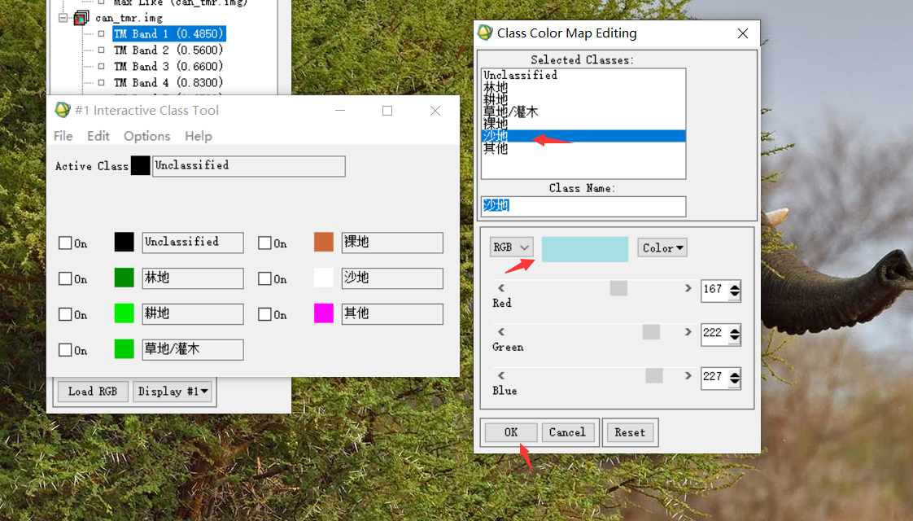Click the white color chip beside 沙地
The width and height of the screenshot is (913, 521).
[x=323, y=278]
